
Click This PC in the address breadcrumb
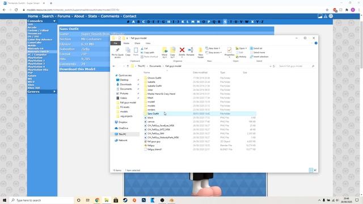[141, 66]
